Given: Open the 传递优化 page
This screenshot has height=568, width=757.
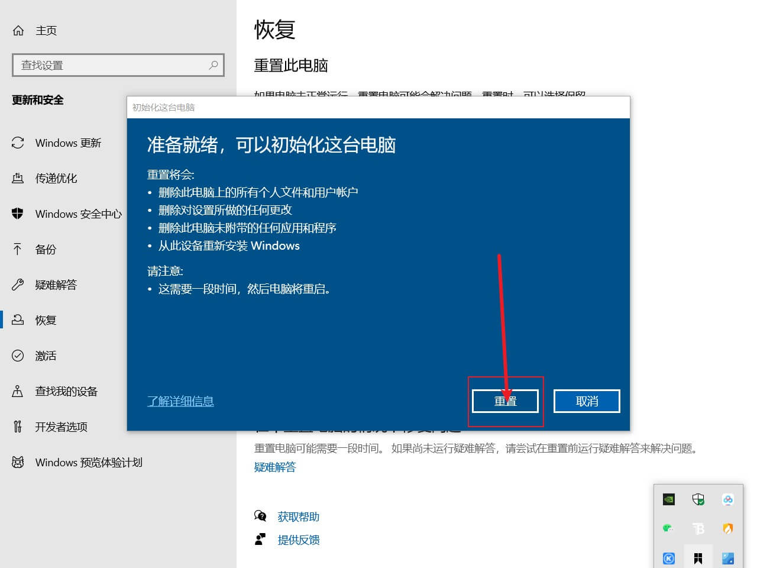Looking at the screenshot, I should (56, 179).
